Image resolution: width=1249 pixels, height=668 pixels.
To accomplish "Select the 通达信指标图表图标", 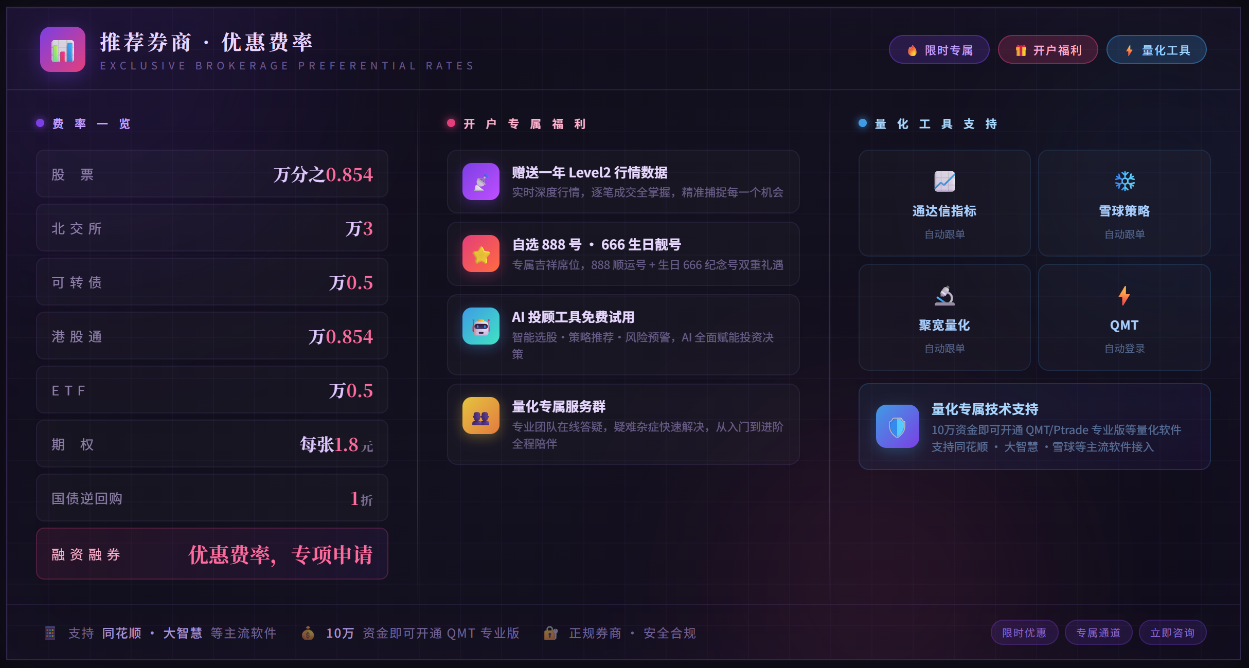I will [944, 182].
